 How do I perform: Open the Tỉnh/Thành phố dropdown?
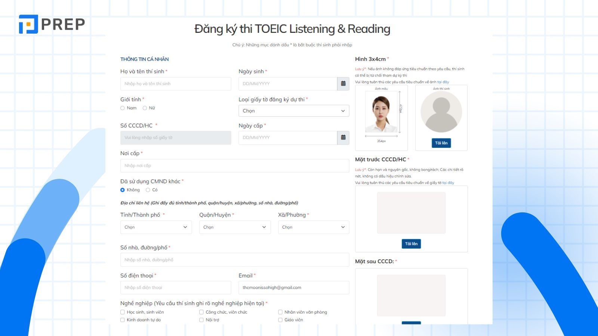(156, 227)
